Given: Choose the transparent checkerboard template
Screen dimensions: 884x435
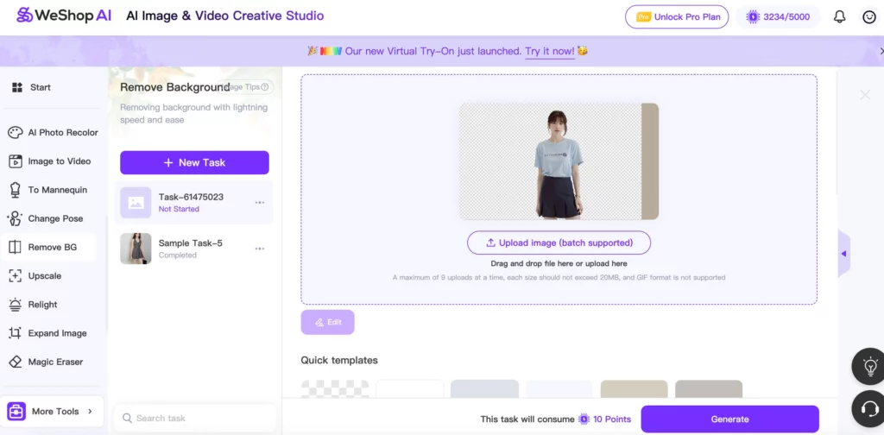Looking at the screenshot, I should [x=335, y=389].
